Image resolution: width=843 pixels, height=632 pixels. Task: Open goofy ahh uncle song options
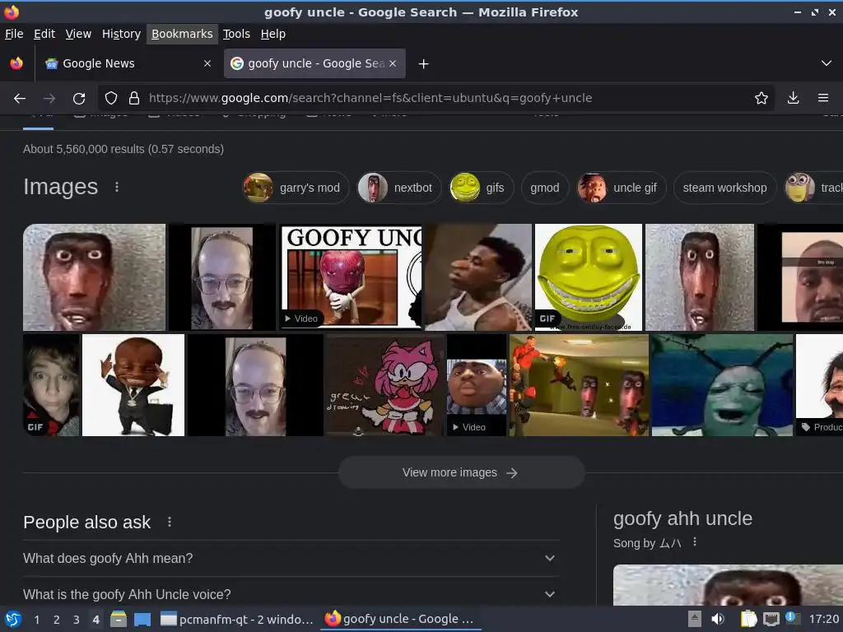[x=695, y=542]
